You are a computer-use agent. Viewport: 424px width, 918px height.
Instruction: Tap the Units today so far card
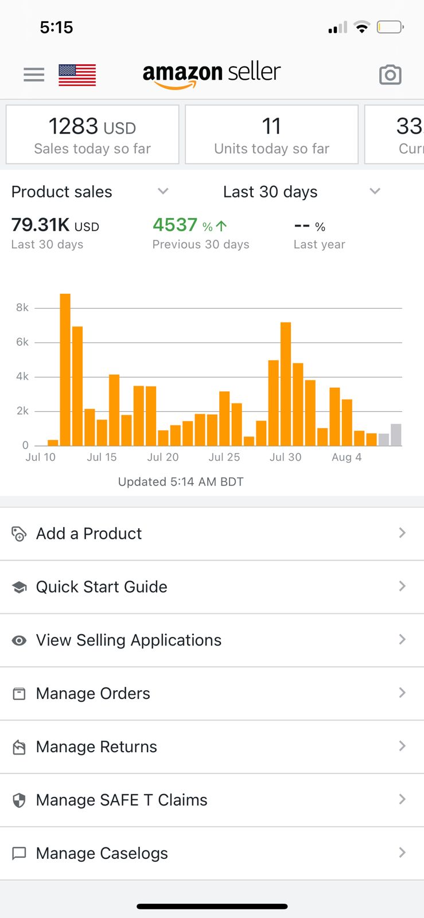(271, 135)
